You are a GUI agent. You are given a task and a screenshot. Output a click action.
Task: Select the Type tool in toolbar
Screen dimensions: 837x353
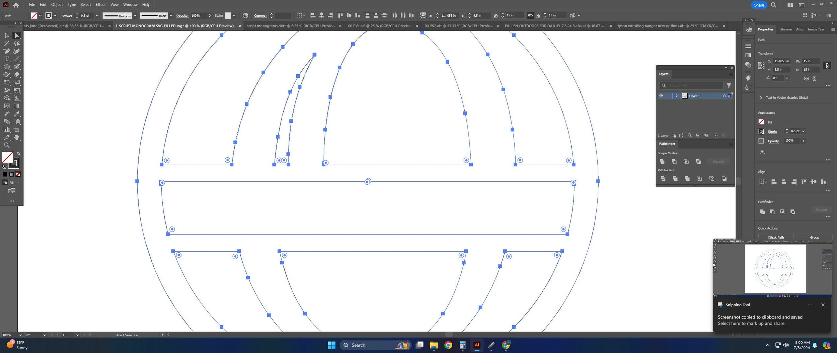tap(7, 59)
